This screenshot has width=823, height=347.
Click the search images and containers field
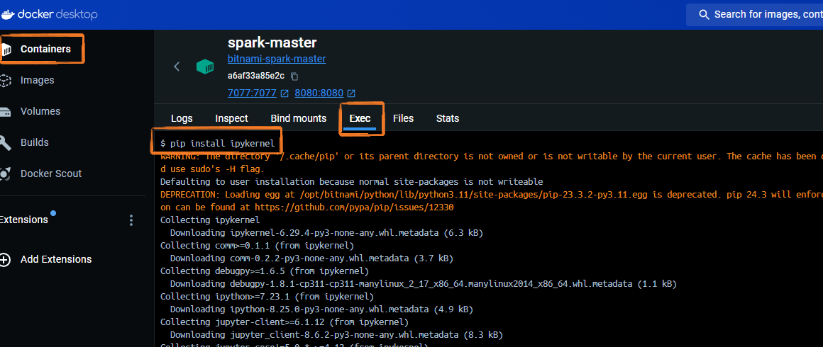point(755,15)
